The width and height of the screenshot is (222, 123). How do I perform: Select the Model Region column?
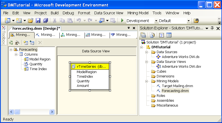(x=40, y=59)
